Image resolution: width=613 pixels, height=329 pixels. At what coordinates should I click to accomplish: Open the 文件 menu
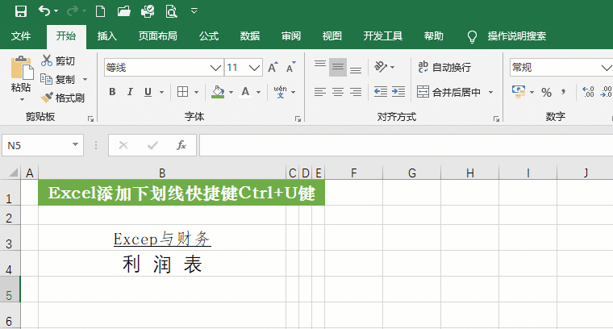coord(21,36)
